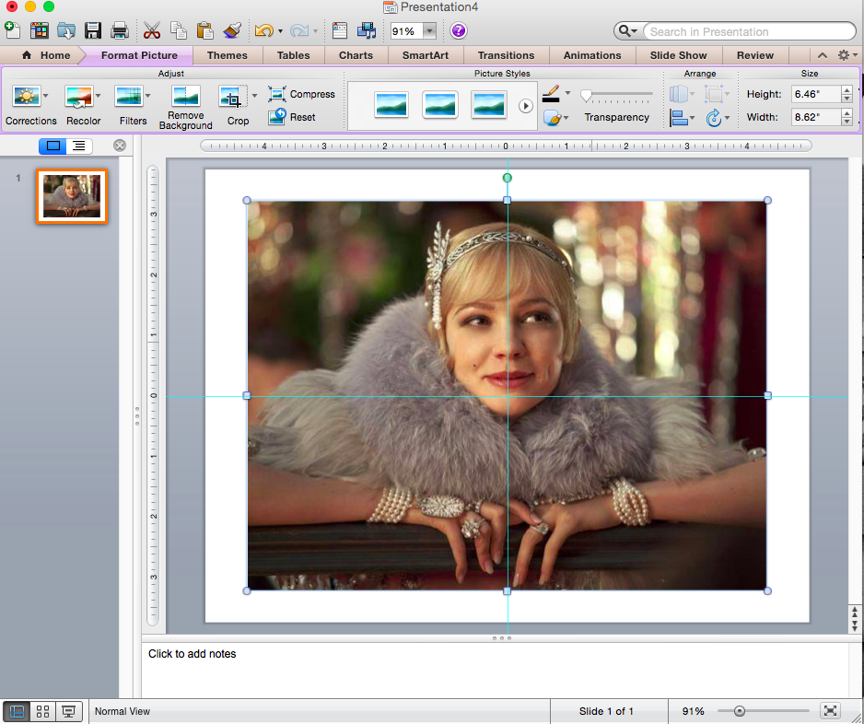Open the Corrections picture adjustments
The width and height of the screenshot is (864, 724).
click(25, 97)
